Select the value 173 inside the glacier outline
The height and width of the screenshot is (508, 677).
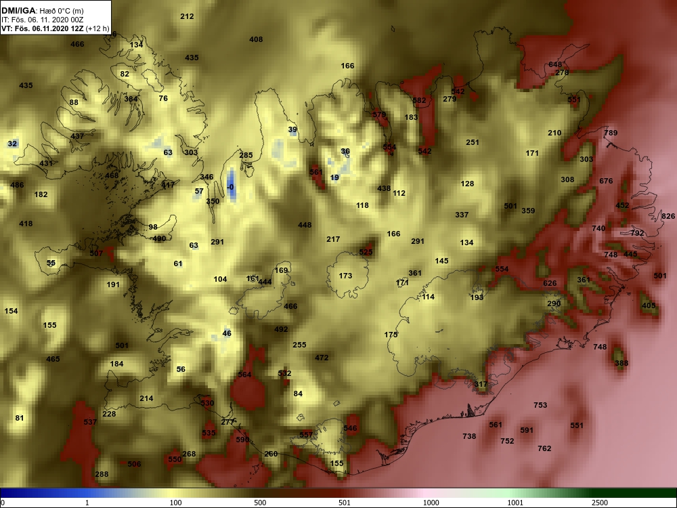(x=345, y=276)
